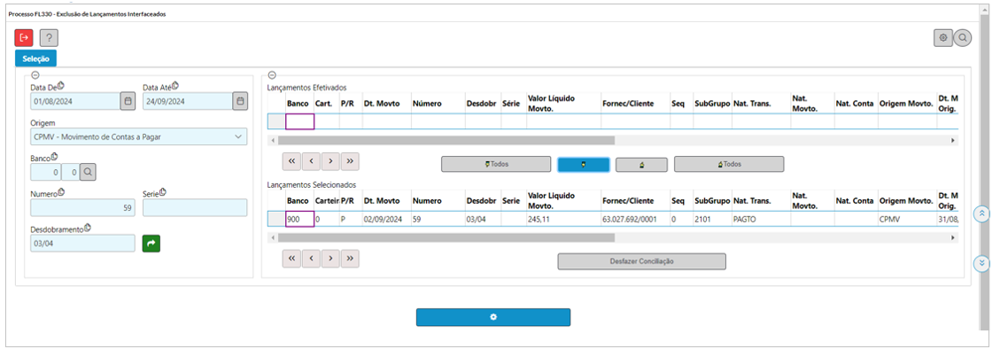The image size is (1000, 349).
Task: Click the Data De date field
Action: click(74, 101)
